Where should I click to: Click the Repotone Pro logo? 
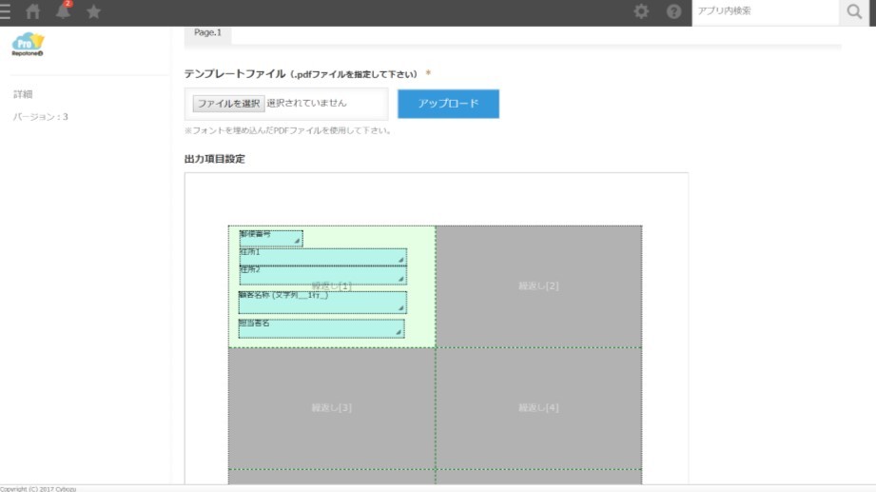[28, 45]
